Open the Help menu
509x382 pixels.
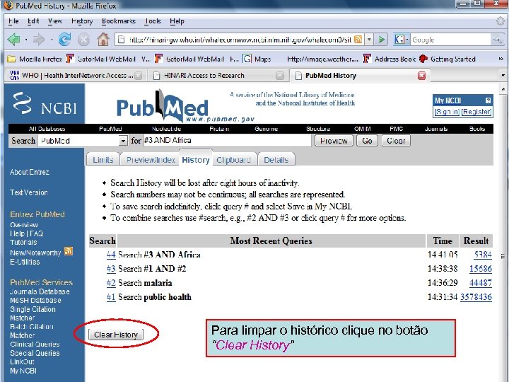point(177,21)
